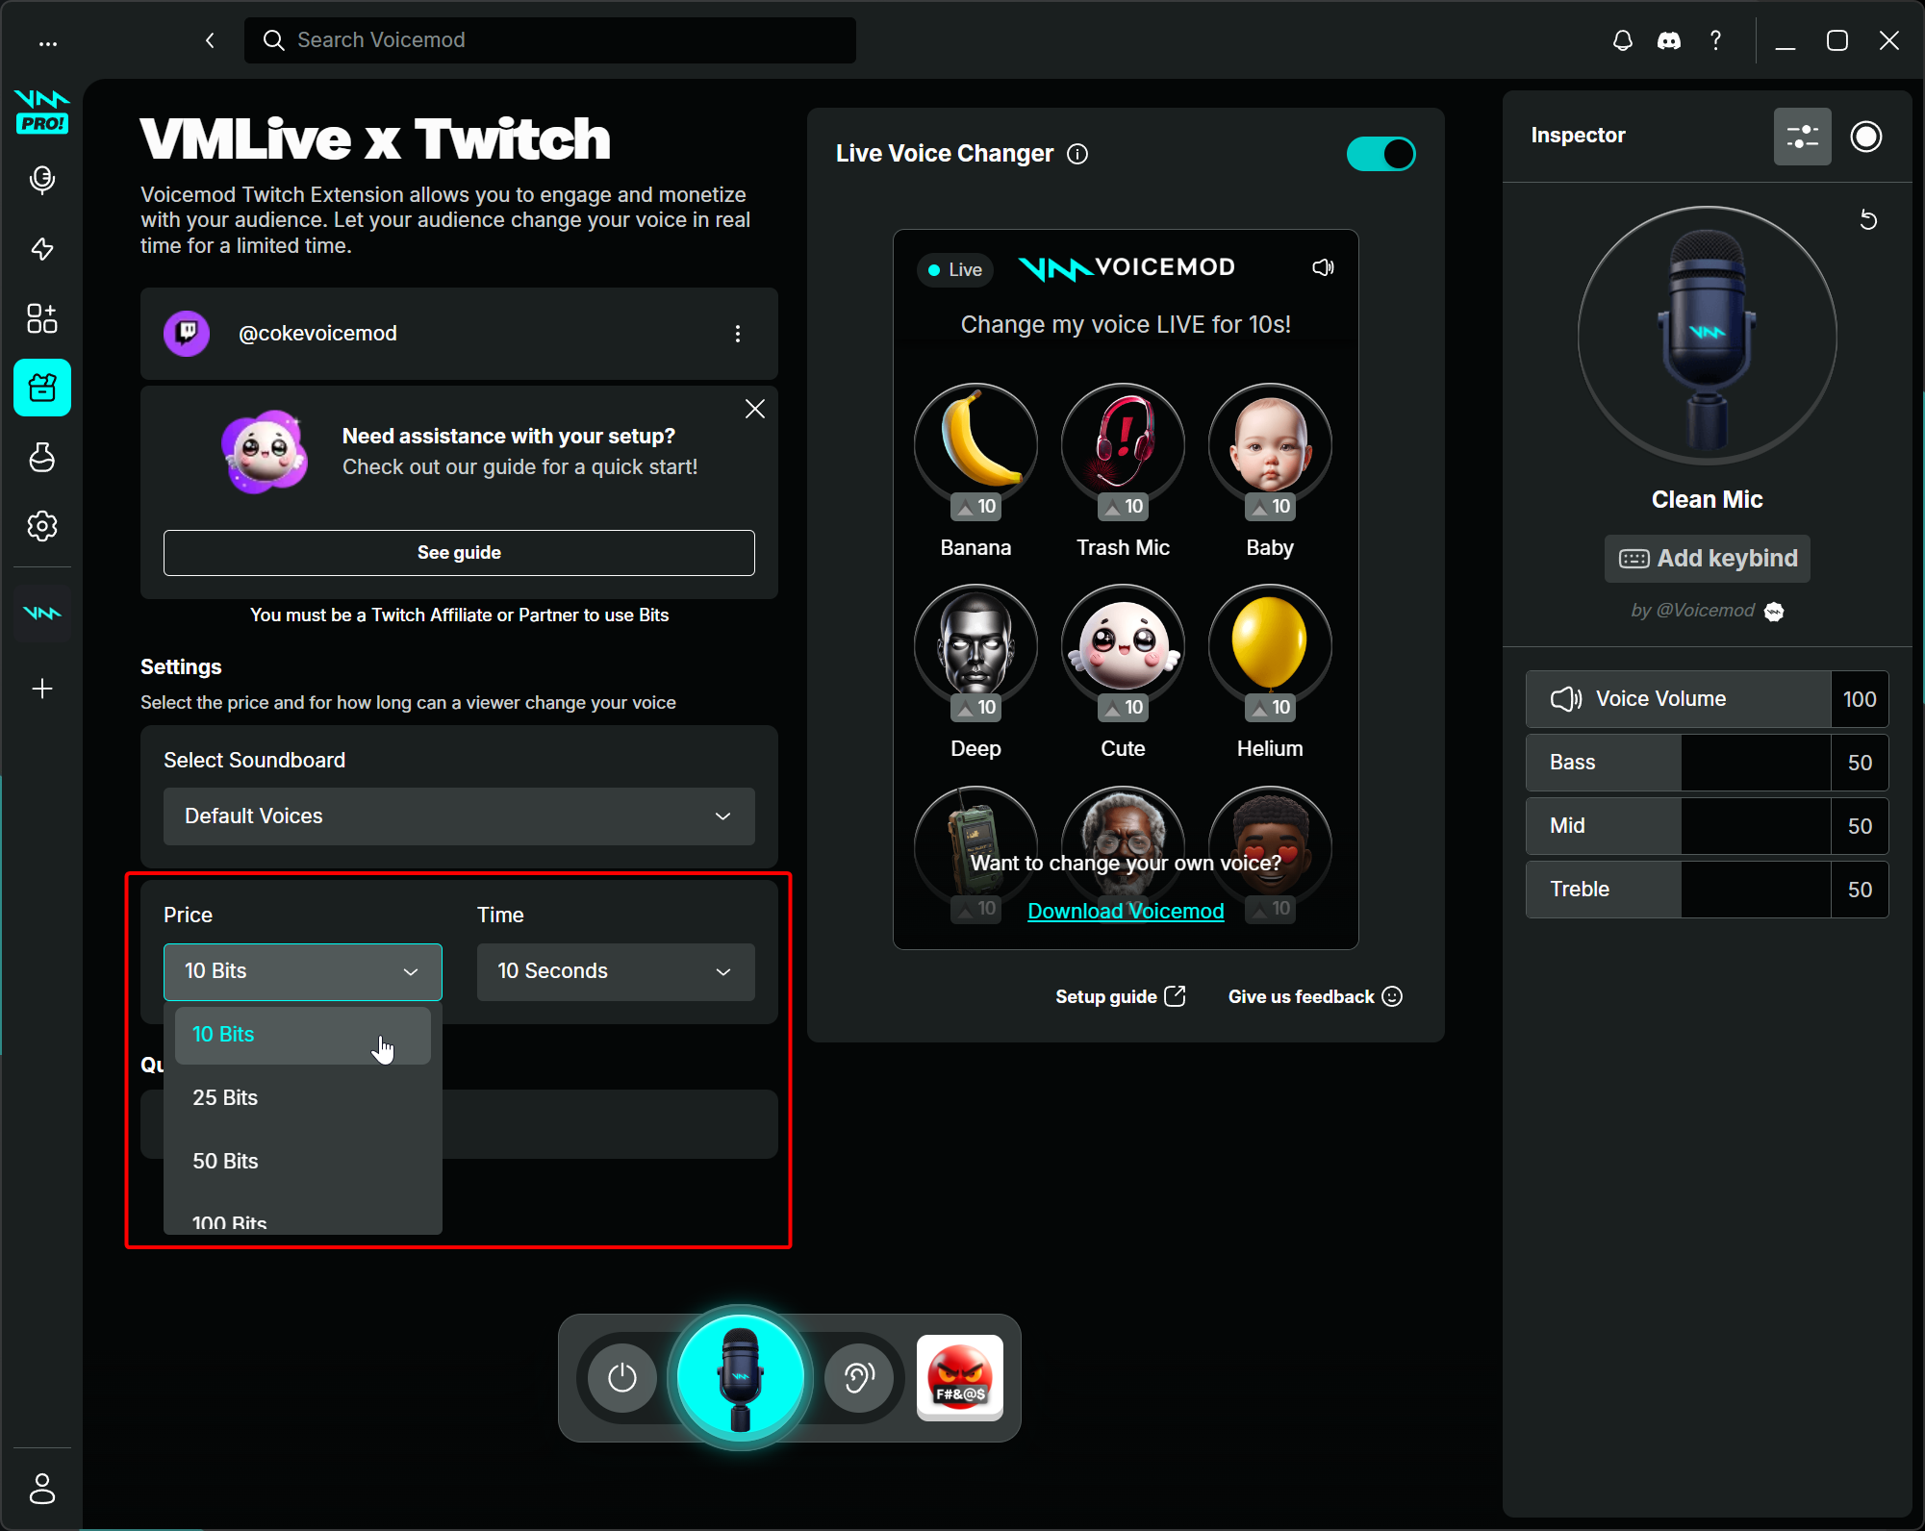Open the Soundboard sidebar icon

41,249
